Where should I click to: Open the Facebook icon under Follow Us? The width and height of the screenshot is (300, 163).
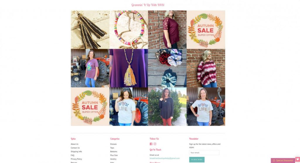[x=151, y=144]
